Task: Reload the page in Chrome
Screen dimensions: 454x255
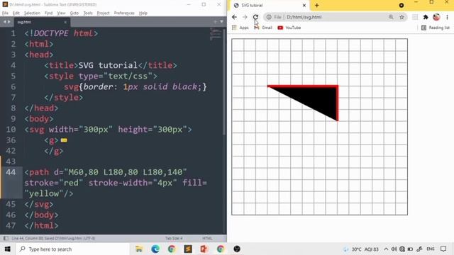Action: pyautogui.click(x=255, y=17)
